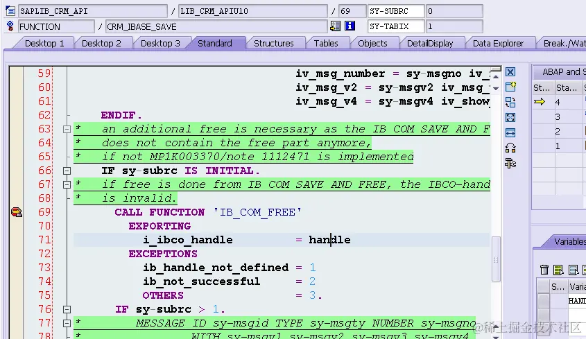Click the FUNCTION event type field
The image size is (586, 339).
56,26
